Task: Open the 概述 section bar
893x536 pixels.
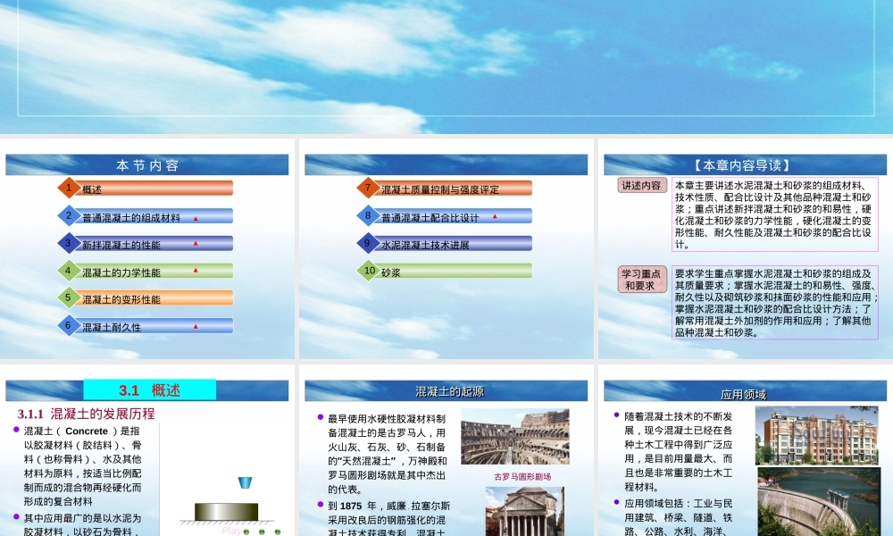Action: click(154, 188)
